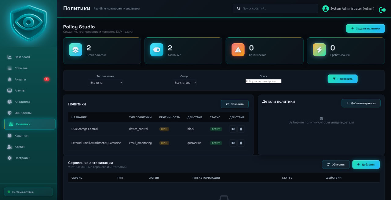Viewport: 391px width, 200px height.
Task: Select Политики in sidebar
Action: point(30,124)
